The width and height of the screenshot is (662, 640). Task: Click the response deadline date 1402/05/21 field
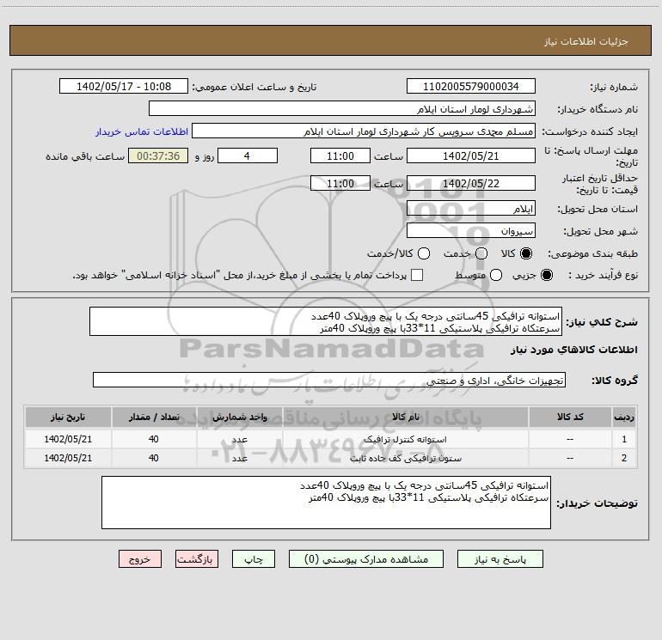pyautogui.click(x=471, y=155)
